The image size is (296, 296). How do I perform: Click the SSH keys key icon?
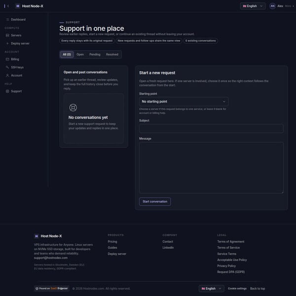(x=7, y=67)
